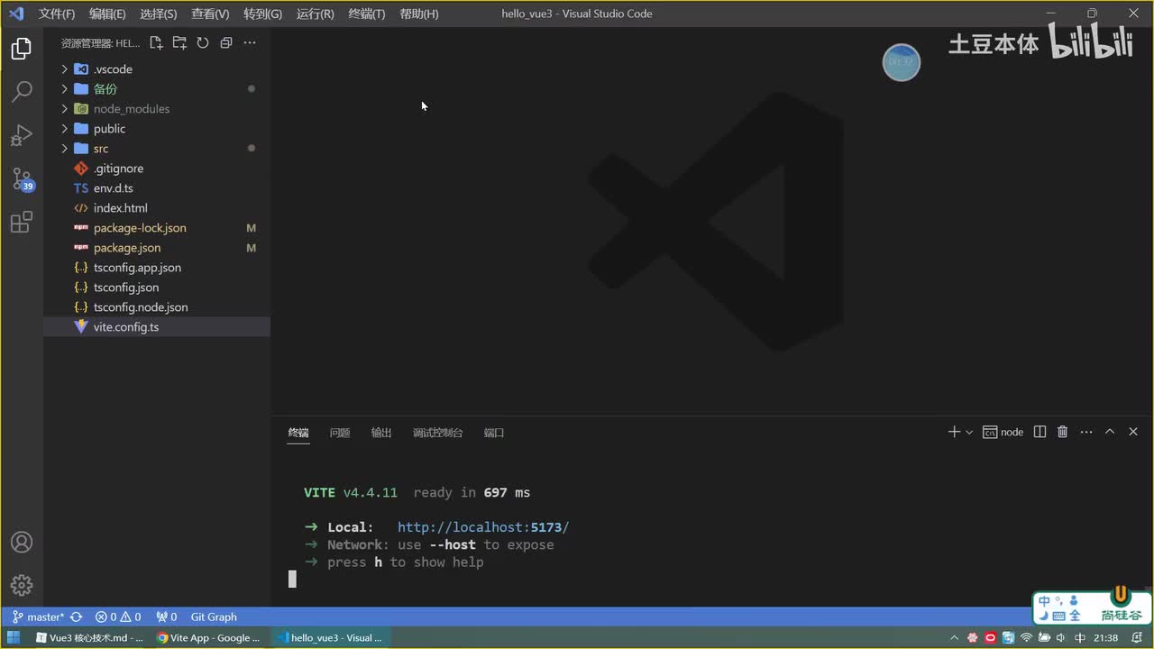Split the terminal panel
This screenshot has width=1154, height=649.
tap(1040, 432)
